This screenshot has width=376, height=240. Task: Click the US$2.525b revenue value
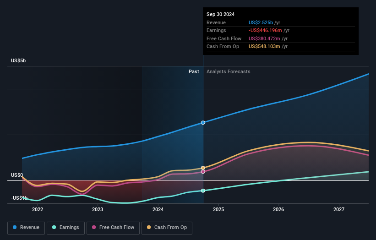pos(261,22)
